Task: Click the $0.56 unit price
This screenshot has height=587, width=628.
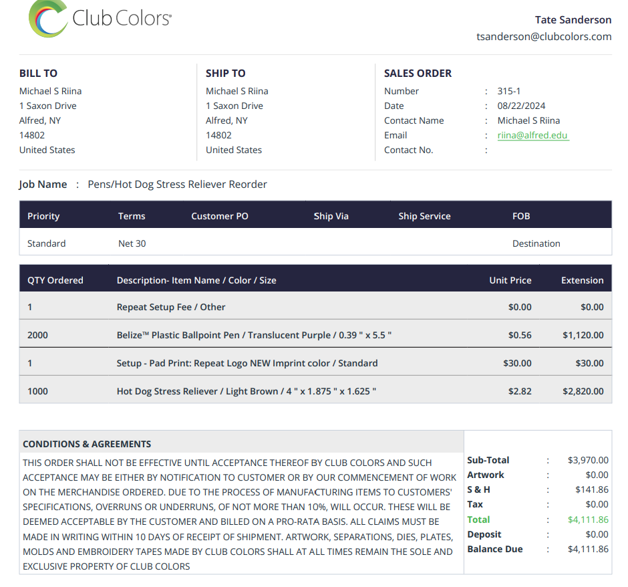Action: [520, 336]
